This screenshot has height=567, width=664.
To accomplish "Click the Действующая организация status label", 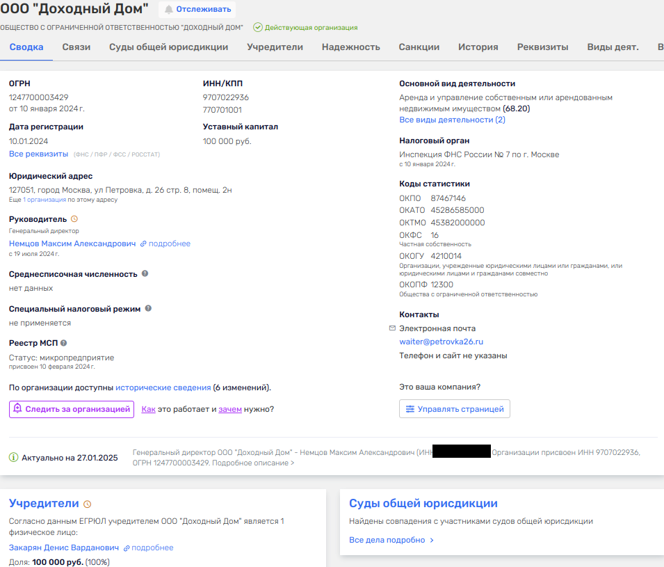I will coord(311,28).
